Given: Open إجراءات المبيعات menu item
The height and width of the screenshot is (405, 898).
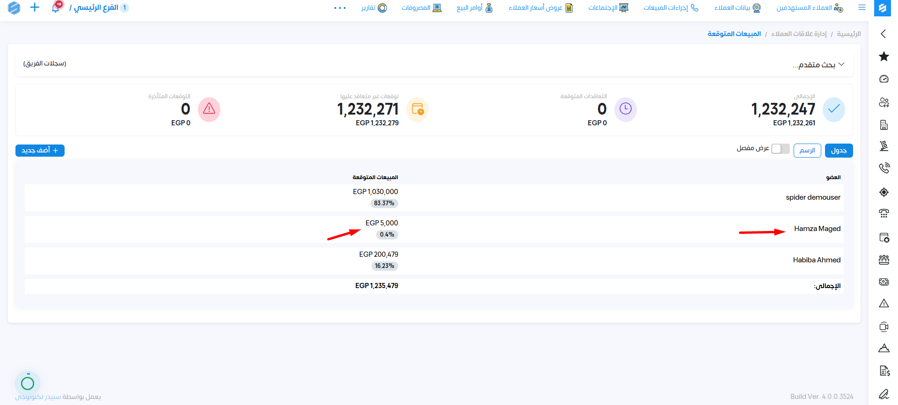Looking at the screenshot, I should (x=671, y=8).
